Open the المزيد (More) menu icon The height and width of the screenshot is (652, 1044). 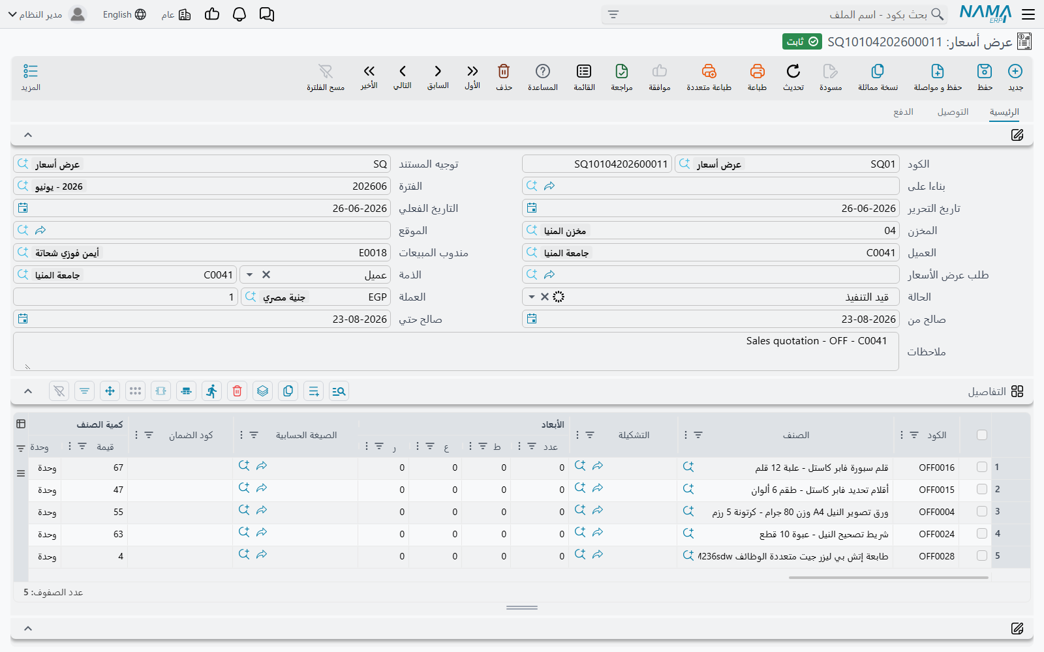[x=31, y=71]
